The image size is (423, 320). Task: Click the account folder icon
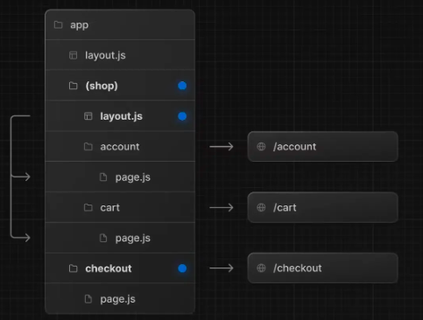(88, 147)
